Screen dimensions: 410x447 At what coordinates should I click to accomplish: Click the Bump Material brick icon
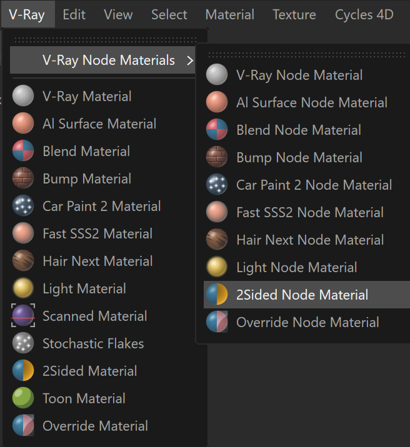[x=23, y=178]
